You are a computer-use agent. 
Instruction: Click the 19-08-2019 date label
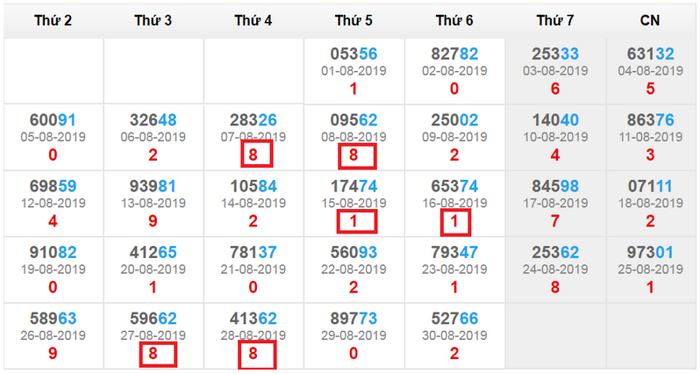click(x=53, y=269)
